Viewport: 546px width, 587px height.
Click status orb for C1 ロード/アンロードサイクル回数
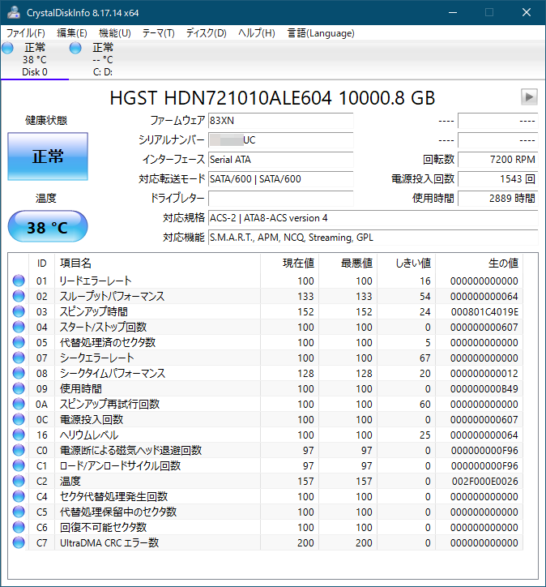click(19, 465)
